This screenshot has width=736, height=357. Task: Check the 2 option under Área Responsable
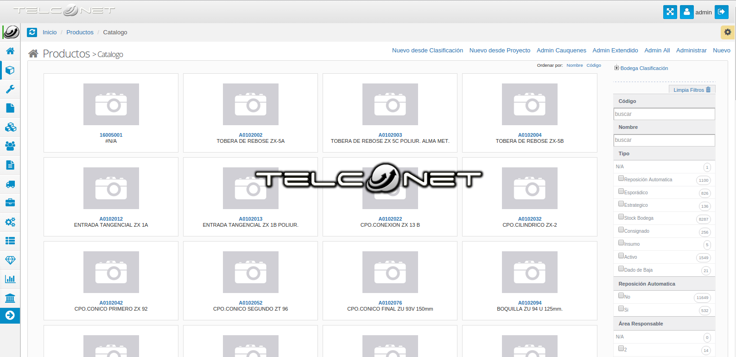pyautogui.click(x=621, y=348)
